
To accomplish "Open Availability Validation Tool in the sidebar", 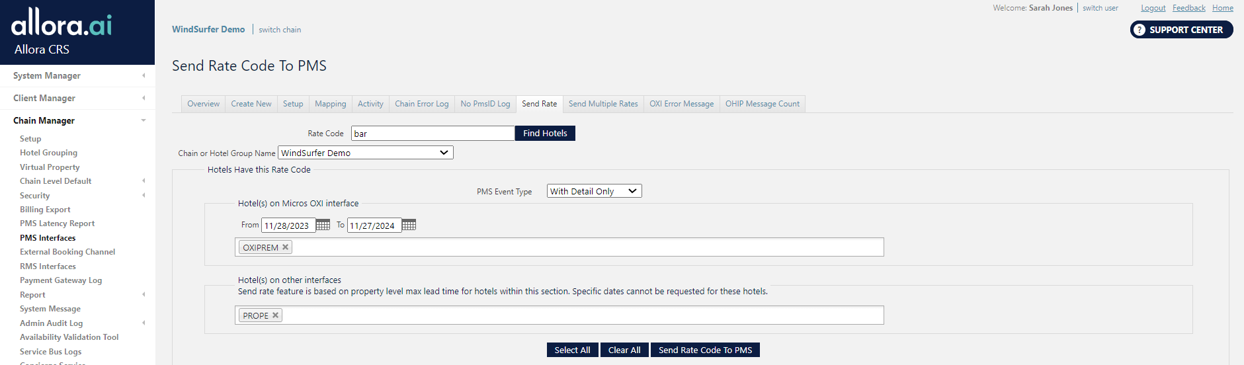I will pyautogui.click(x=69, y=337).
